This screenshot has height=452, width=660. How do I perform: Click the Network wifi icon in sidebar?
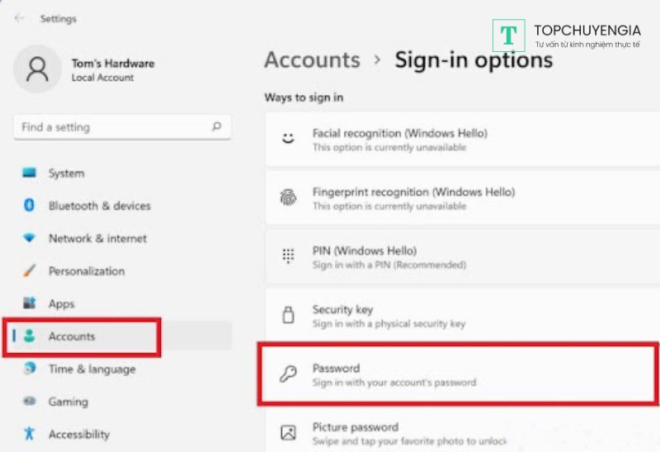[x=30, y=238]
